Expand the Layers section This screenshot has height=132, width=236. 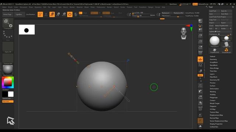click(212, 74)
